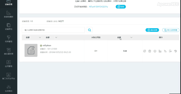Open 设备群组 in the sidebar

tap(9, 27)
